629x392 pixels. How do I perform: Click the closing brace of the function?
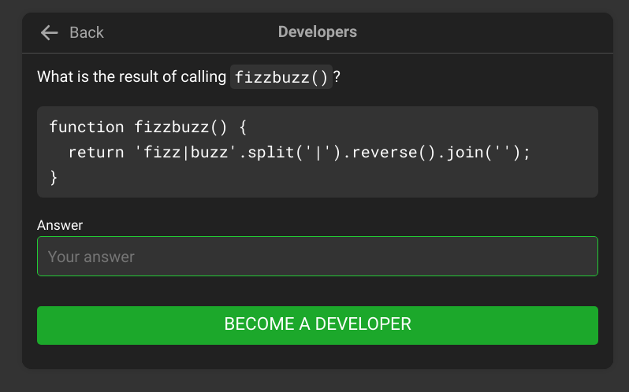pyautogui.click(x=54, y=177)
